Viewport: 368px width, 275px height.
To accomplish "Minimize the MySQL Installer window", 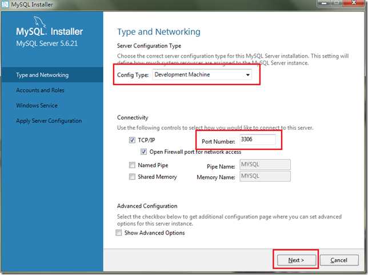I will pos(324,3).
